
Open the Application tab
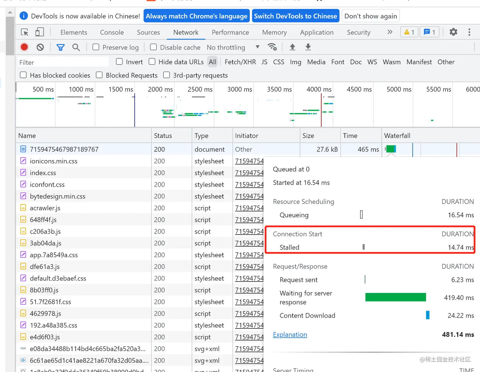pos(317,32)
